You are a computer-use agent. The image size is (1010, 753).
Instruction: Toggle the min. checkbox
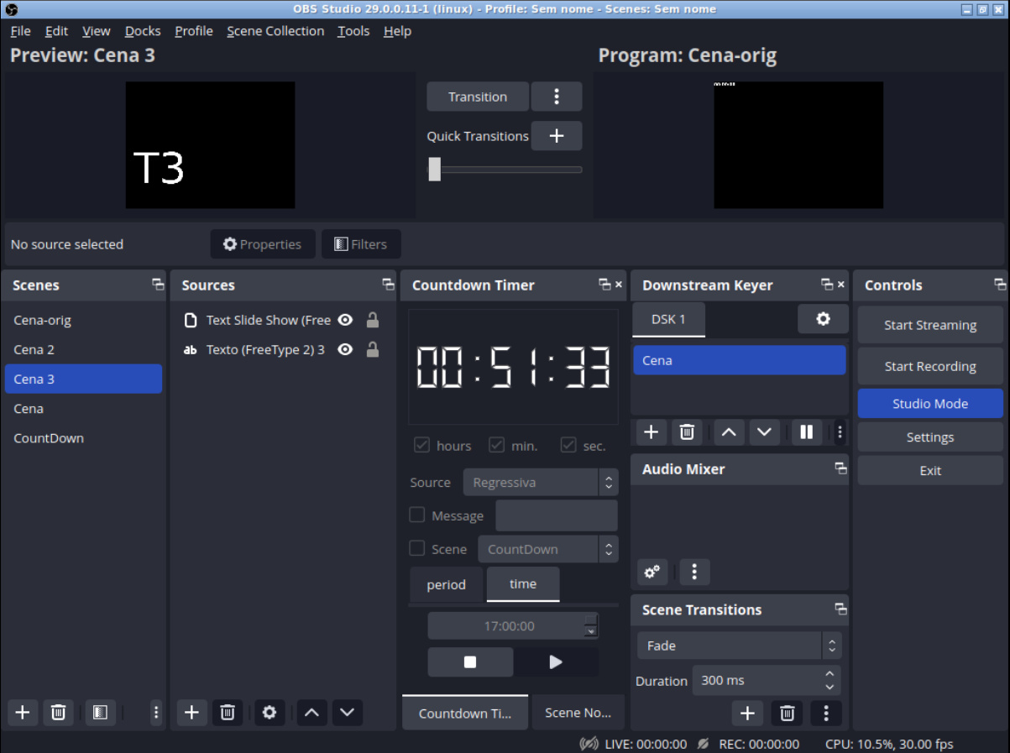tap(496, 445)
